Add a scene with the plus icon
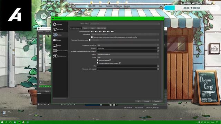 click(38, 104)
